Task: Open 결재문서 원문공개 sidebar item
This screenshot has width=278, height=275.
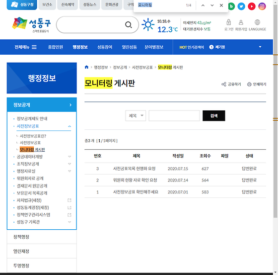Action: coord(32,186)
